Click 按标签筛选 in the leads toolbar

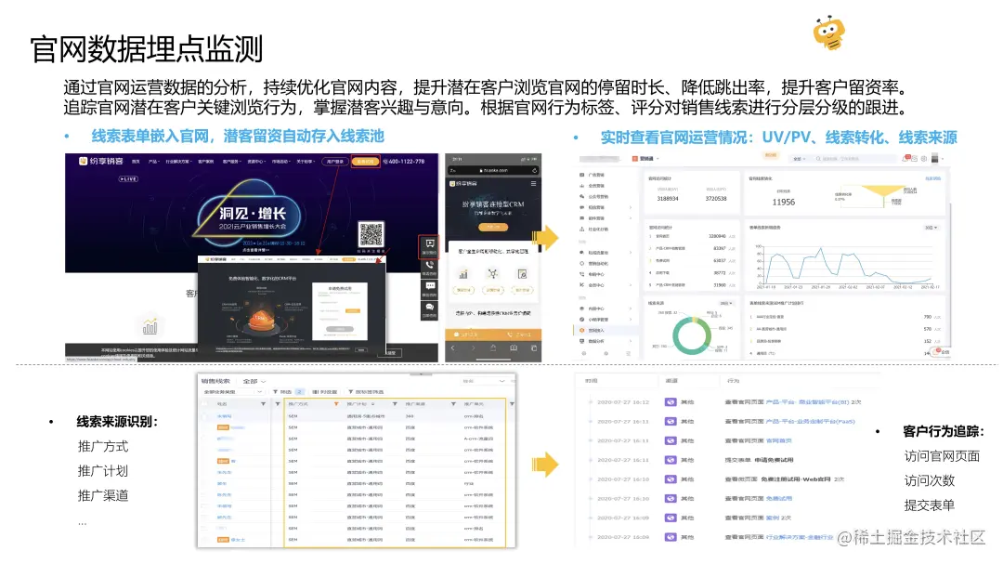[366, 392]
